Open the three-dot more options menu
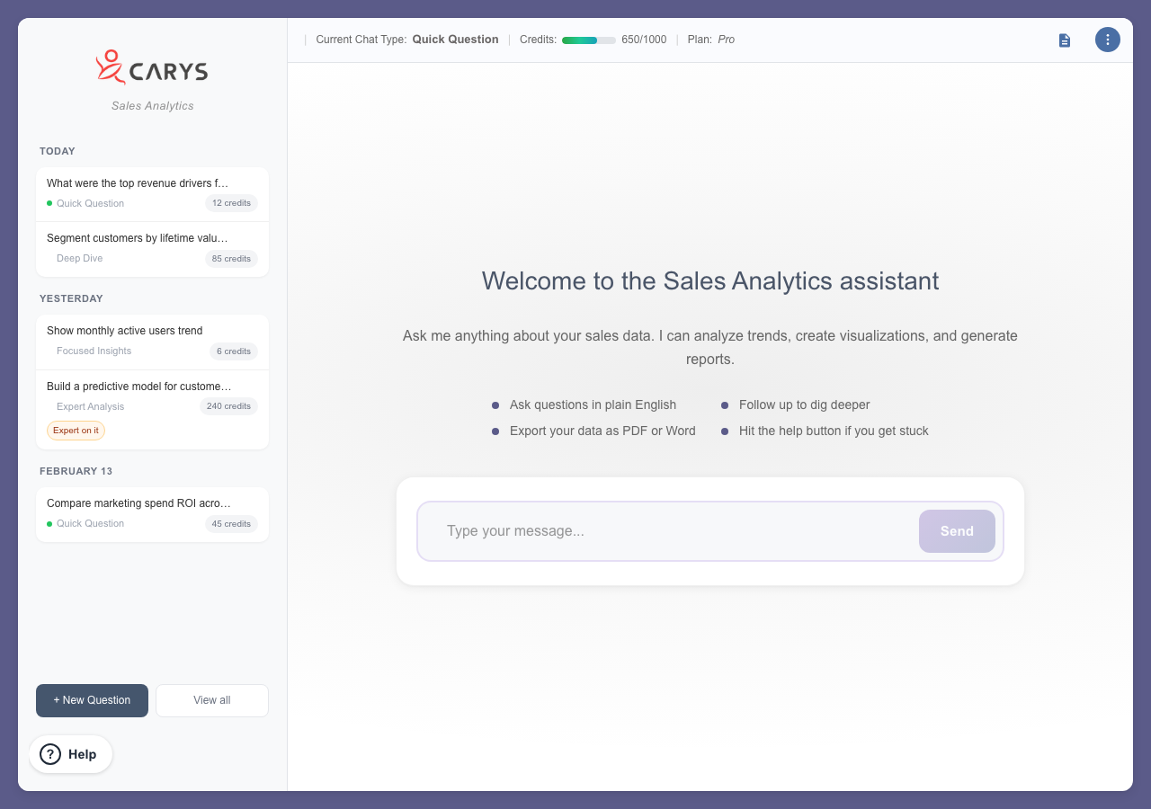The width and height of the screenshot is (1151, 809). [1107, 40]
